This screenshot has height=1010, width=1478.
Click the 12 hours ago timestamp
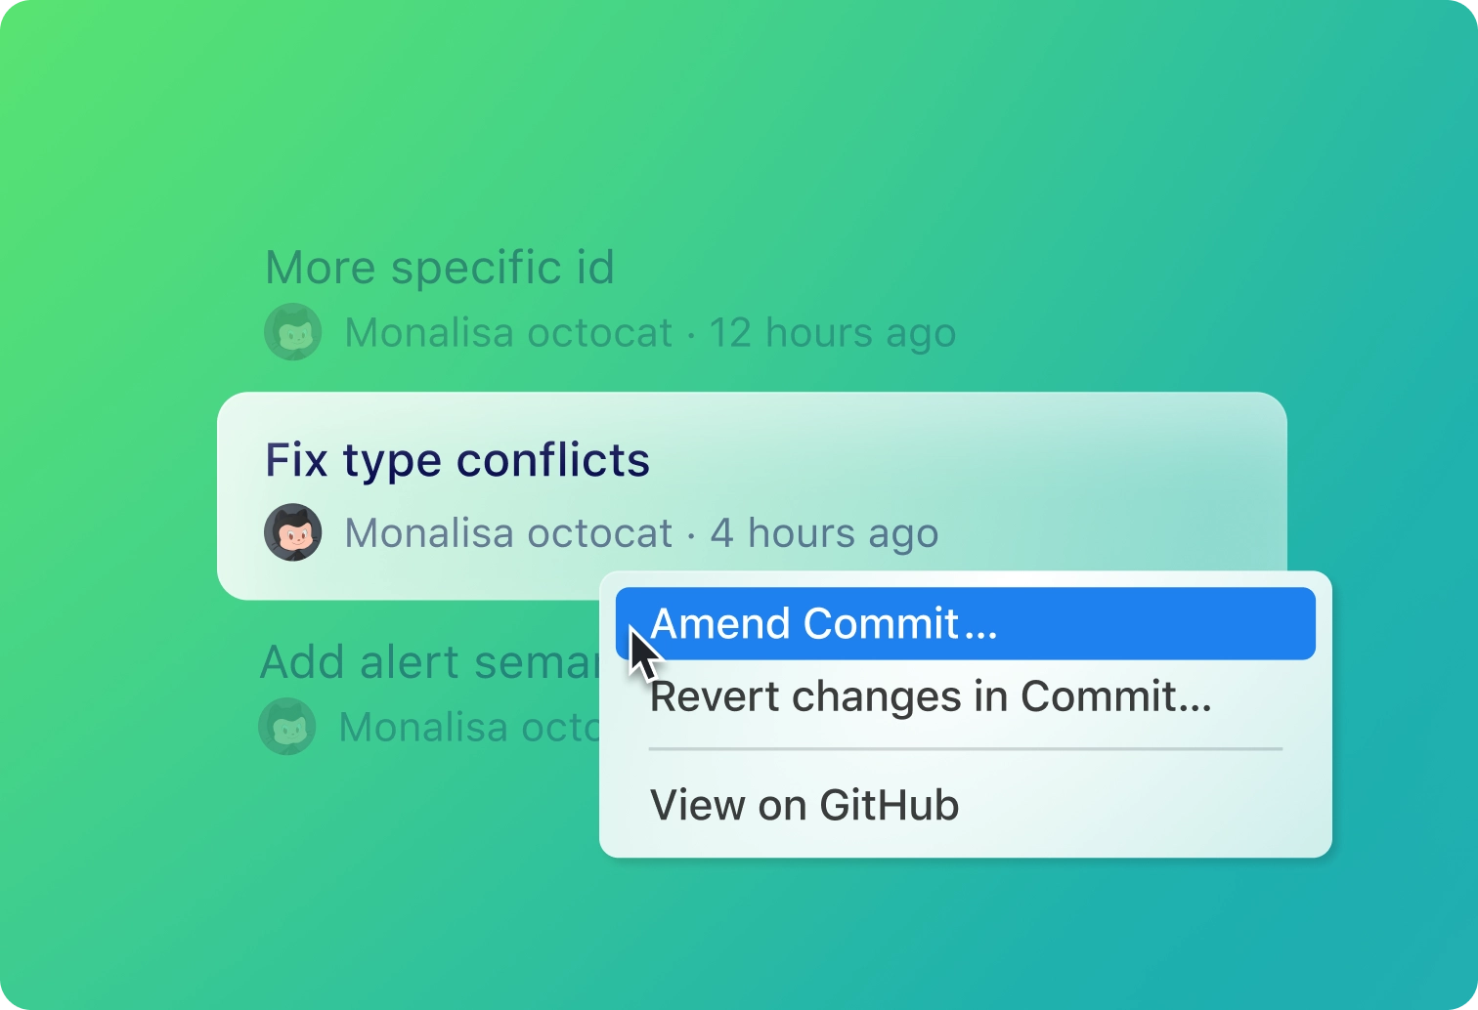click(x=833, y=331)
